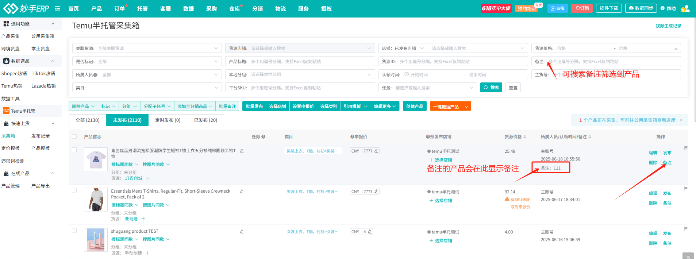Switch to the 已发布 (20) tab
The width and height of the screenshot is (696, 259).
click(x=205, y=120)
